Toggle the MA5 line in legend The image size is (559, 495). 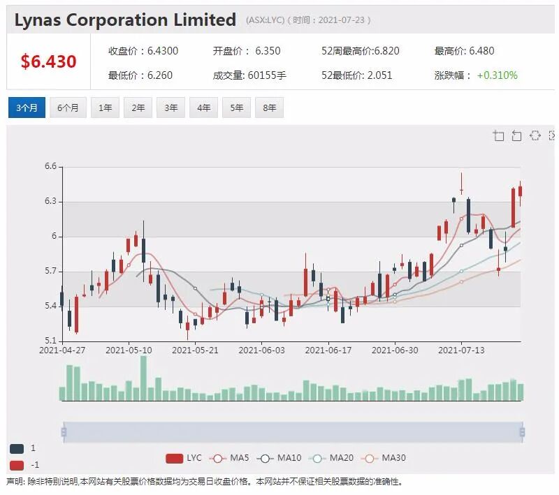(229, 458)
